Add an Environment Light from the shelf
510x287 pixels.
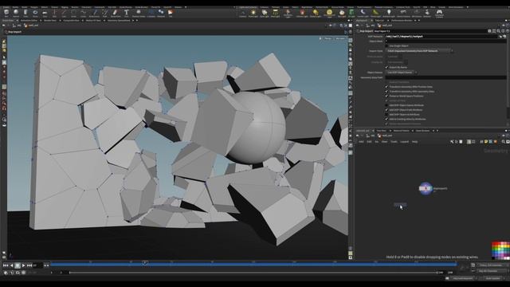[x=329, y=14]
